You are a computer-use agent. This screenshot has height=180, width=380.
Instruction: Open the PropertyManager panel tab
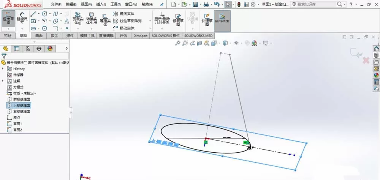tap(16, 49)
